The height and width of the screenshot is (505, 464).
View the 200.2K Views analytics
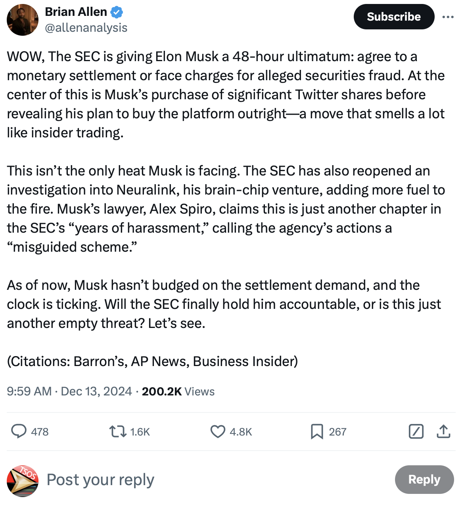pyautogui.click(x=178, y=391)
